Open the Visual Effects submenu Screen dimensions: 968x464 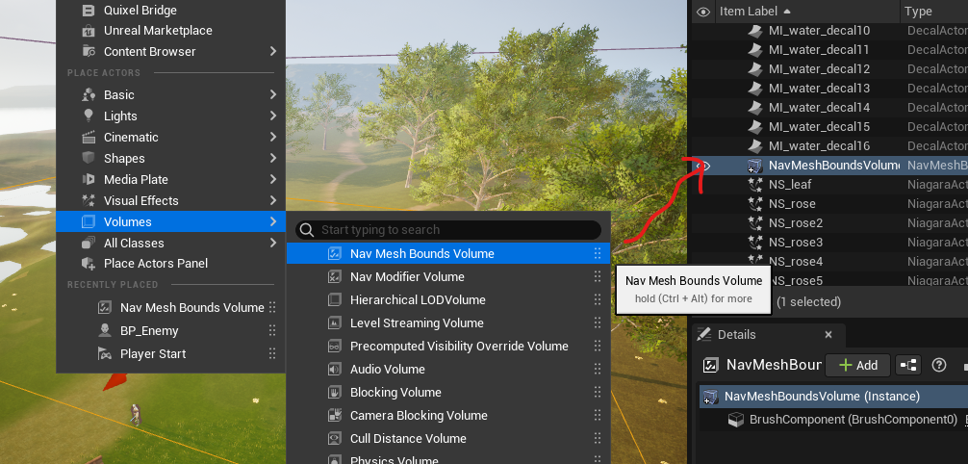(170, 200)
